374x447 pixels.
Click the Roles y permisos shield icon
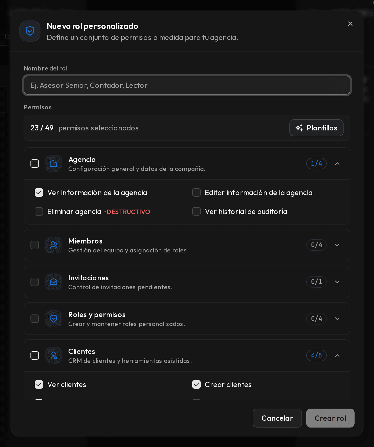[x=54, y=319]
